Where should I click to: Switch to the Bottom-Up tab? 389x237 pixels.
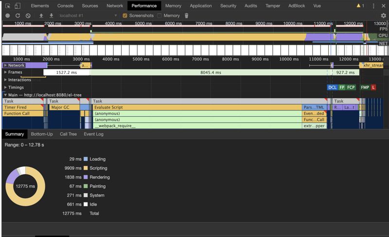pos(42,134)
